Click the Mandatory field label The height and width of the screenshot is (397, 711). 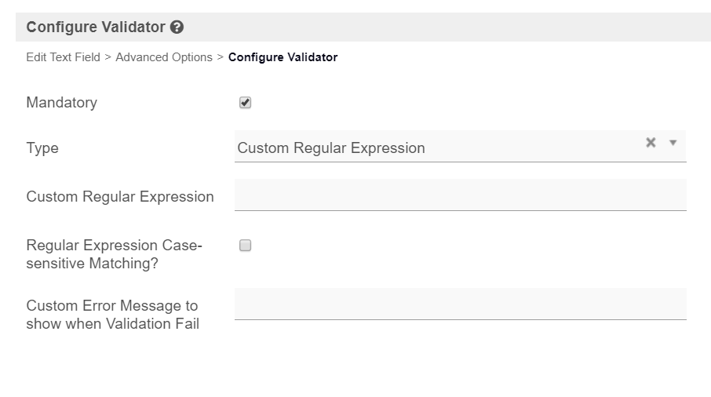coord(62,103)
